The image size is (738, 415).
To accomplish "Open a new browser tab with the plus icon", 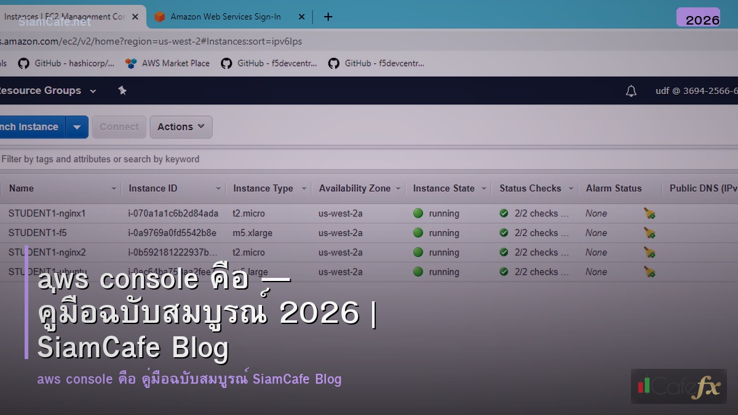I will (328, 17).
